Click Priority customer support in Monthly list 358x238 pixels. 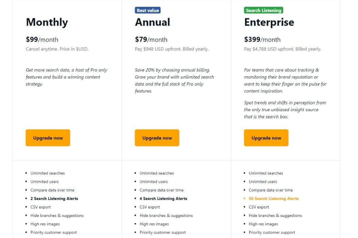click(54, 233)
